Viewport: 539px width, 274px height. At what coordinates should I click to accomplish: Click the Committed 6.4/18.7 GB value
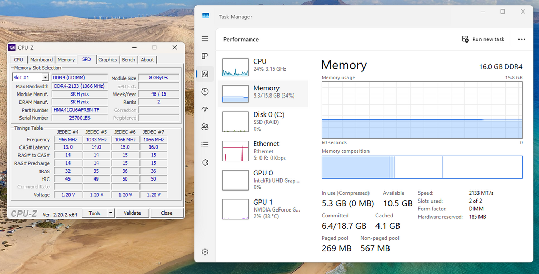click(344, 226)
